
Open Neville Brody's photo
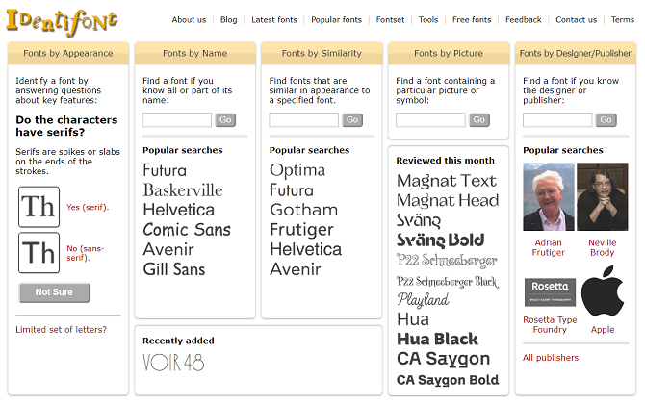click(x=603, y=196)
